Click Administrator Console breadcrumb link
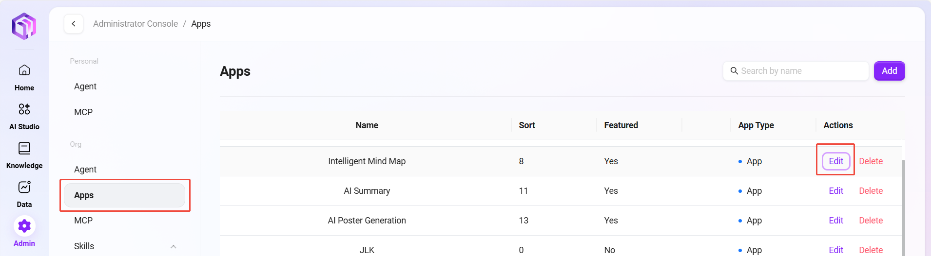The image size is (931, 256). pyautogui.click(x=136, y=24)
